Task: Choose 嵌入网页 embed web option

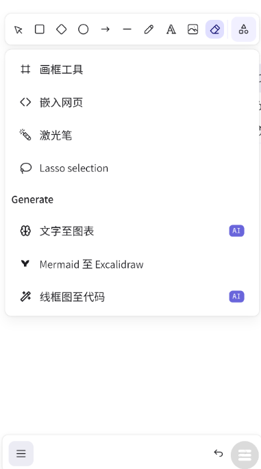Action: pyautogui.click(x=132, y=102)
